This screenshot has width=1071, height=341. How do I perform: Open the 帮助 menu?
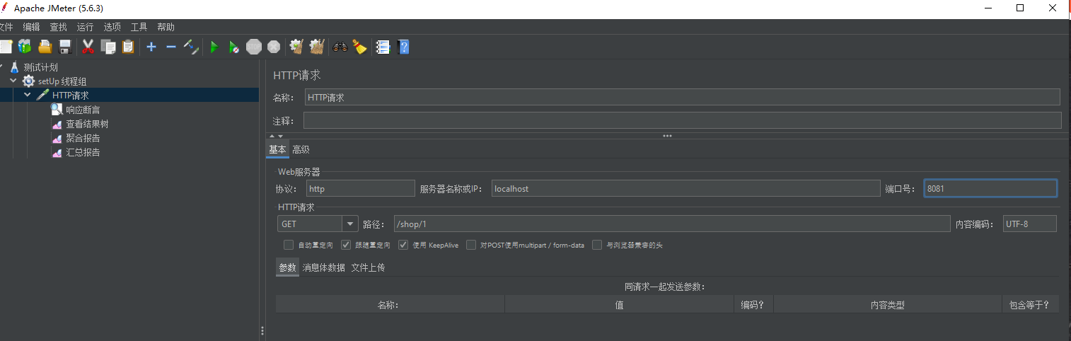(x=166, y=27)
